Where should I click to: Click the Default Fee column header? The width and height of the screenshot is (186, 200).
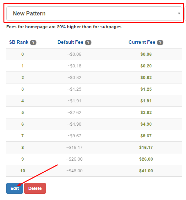[x=70, y=42]
